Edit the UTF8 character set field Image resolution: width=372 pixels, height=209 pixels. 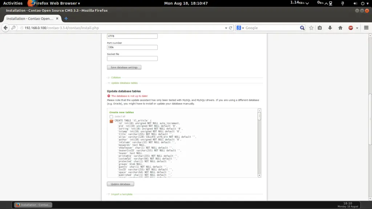pos(132,36)
